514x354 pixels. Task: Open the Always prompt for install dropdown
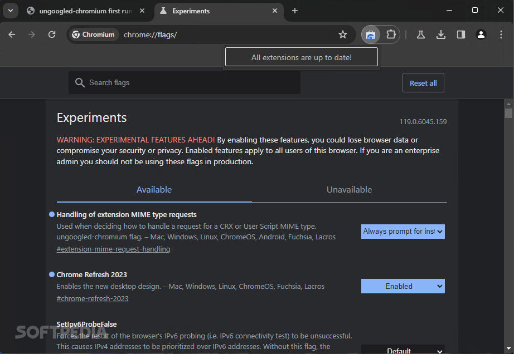[403, 232]
